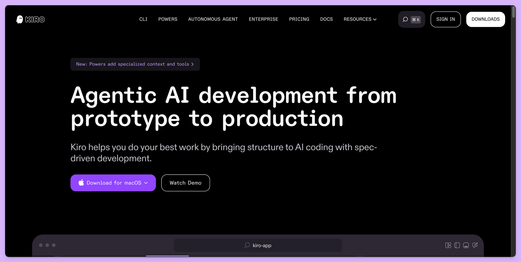Click the new chat pencil icon in preview

[x=475, y=245]
